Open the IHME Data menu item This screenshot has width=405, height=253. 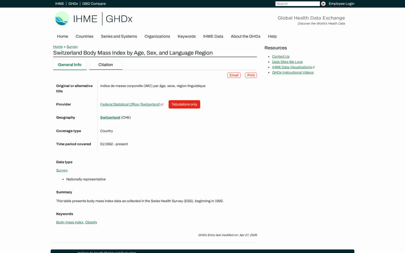pyautogui.click(x=213, y=36)
